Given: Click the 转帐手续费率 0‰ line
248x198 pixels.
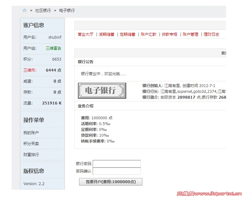Looking at the screenshot, I should (x=98, y=141).
